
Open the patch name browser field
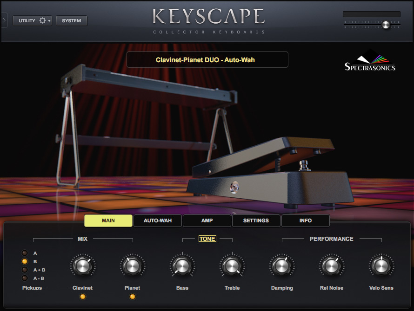tap(207, 59)
